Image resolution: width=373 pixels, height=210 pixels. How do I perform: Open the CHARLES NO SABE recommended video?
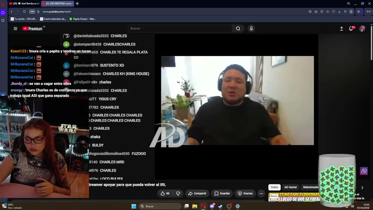(294, 197)
